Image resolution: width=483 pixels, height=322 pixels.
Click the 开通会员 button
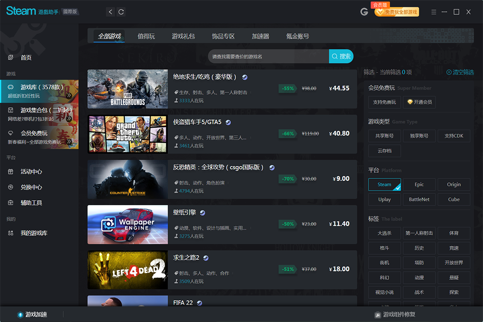[x=418, y=102]
